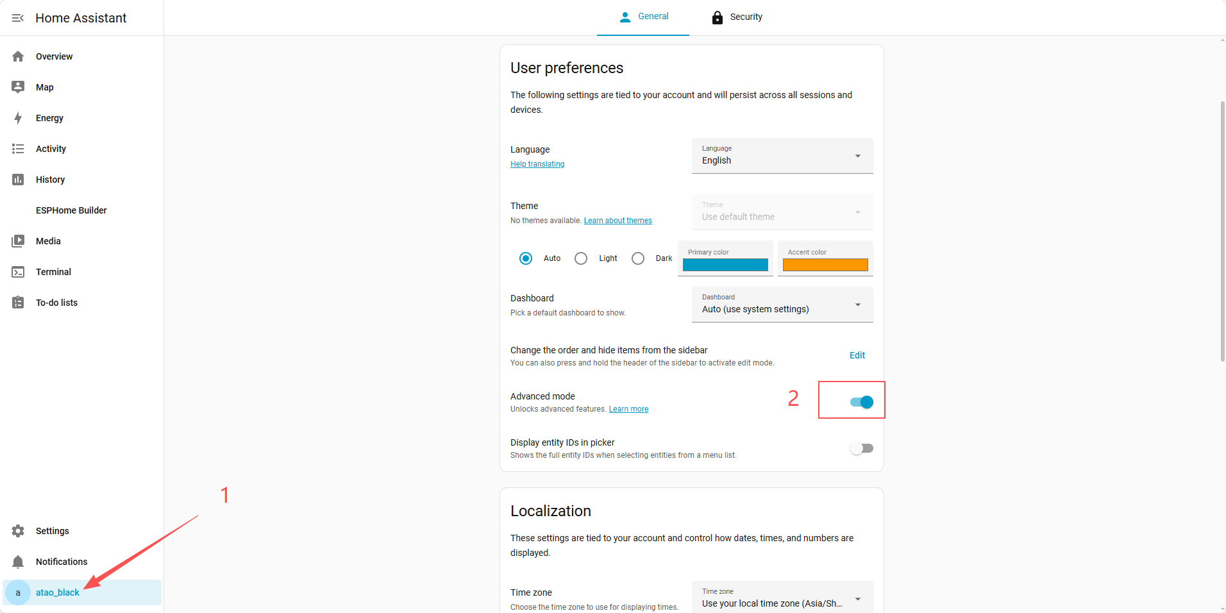This screenshot has width=1226, height=613.
Task: Disable the Advanced mode toggle
Action: (862, 402)
